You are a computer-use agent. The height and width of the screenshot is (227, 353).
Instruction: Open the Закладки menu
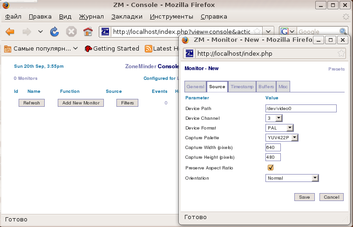[127, 17]
